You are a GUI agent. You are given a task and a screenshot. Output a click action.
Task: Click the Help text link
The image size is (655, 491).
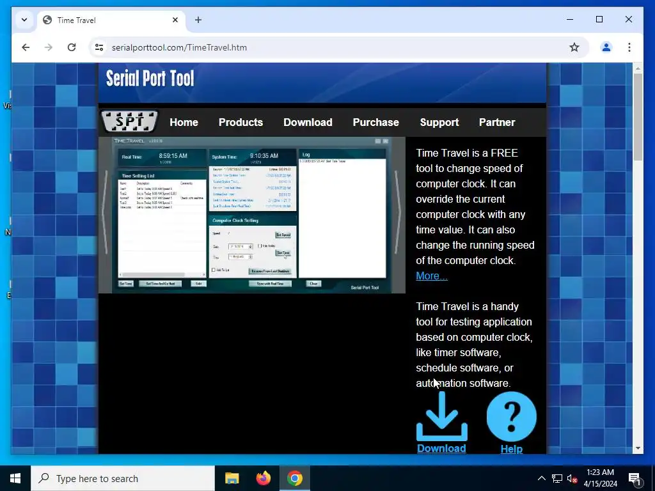tap(511, 448)
